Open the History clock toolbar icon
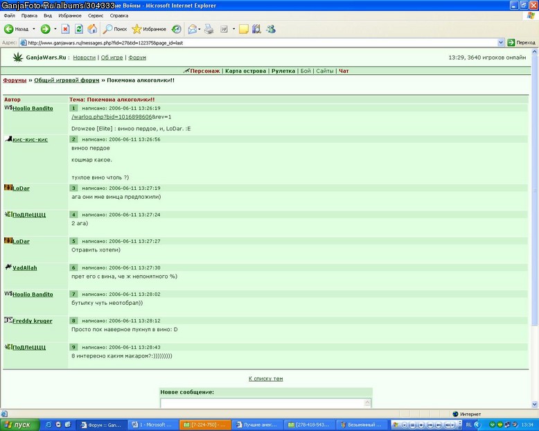This screenshot has height=431, width=539. click(x=177, y=29)
